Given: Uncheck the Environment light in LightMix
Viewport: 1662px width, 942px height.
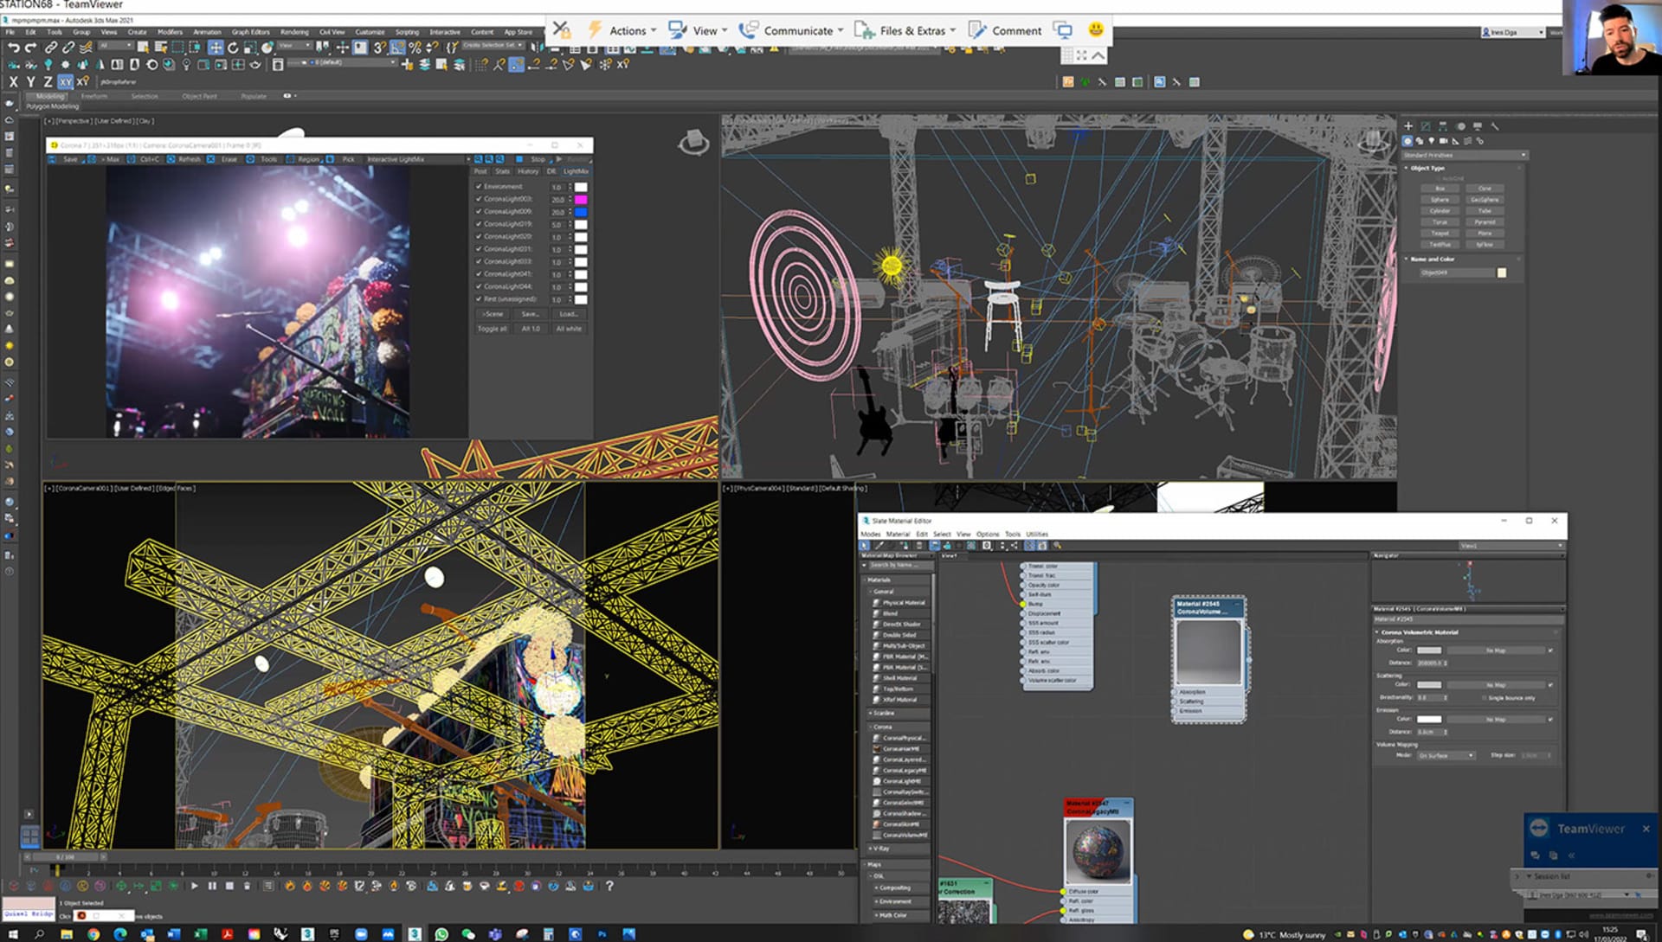Looking at the screenshot, I should pyautogui.click(x=479, y=187).
